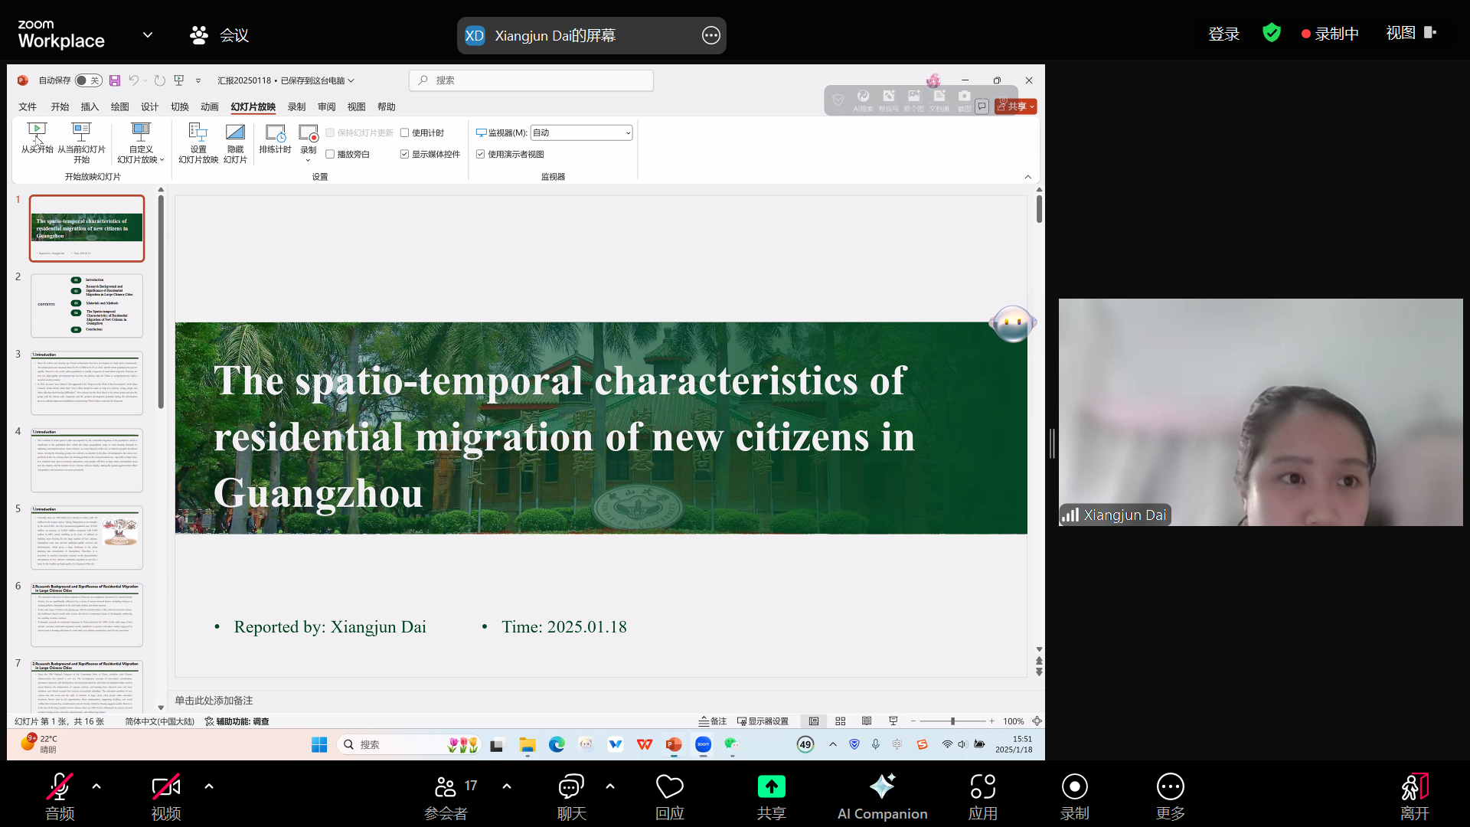
Task: Click the zoom slider handle
Action: tap(952, 721)
